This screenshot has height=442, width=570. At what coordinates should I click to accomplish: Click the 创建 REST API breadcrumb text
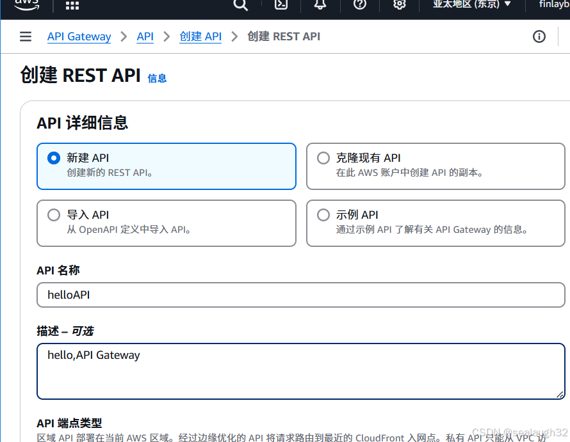(284, 36)
